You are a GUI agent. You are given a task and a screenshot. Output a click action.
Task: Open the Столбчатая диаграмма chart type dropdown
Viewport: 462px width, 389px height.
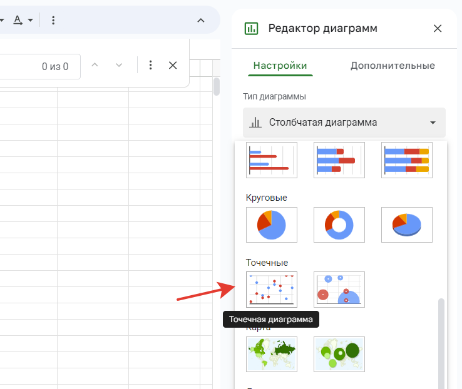click(x=344, y=123)
